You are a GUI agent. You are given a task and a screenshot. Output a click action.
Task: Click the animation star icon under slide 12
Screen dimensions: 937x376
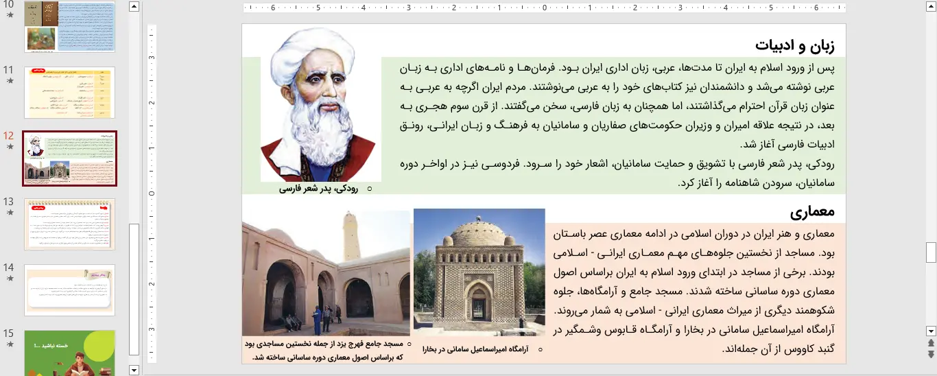tap(10, 146)
